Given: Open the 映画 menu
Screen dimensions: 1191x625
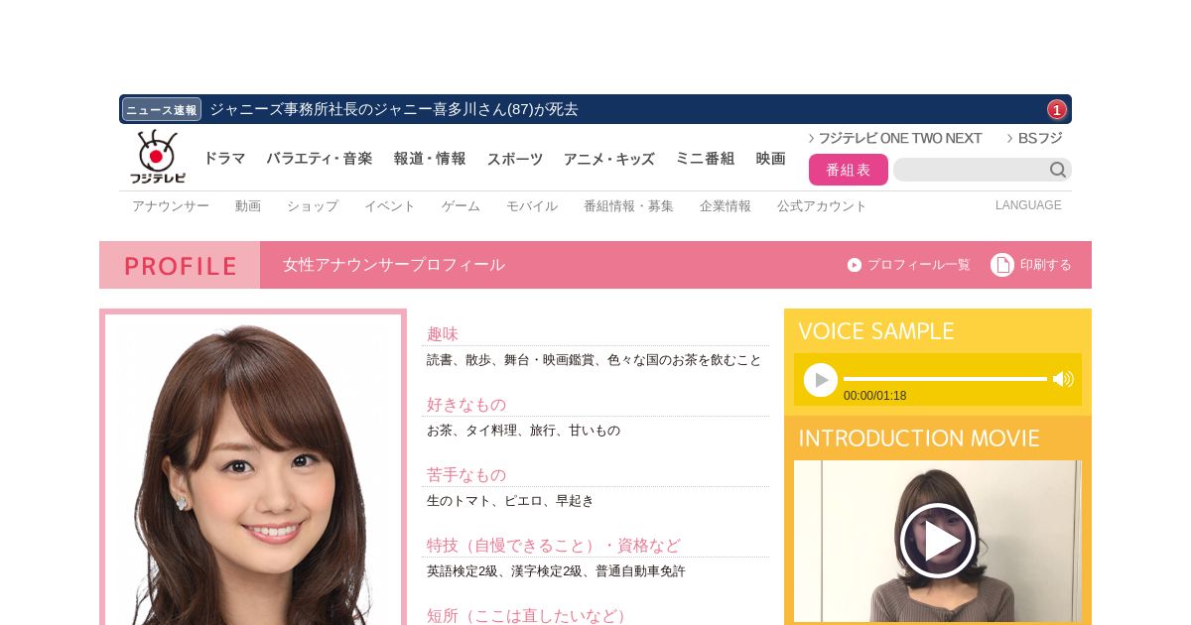Looking at the screenshot, I should (771, 159).
